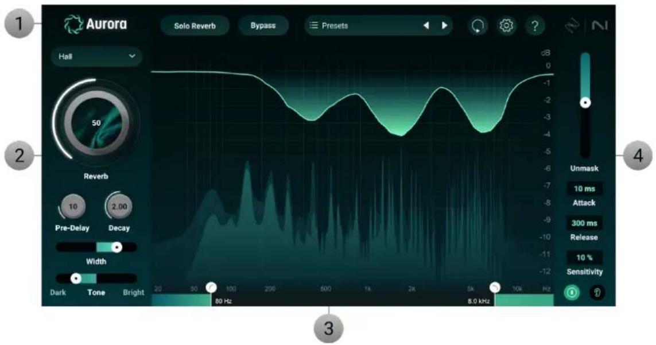Toggle the Solo Reverb button
The image size is (656, 345).
click(x=195, y=25)
